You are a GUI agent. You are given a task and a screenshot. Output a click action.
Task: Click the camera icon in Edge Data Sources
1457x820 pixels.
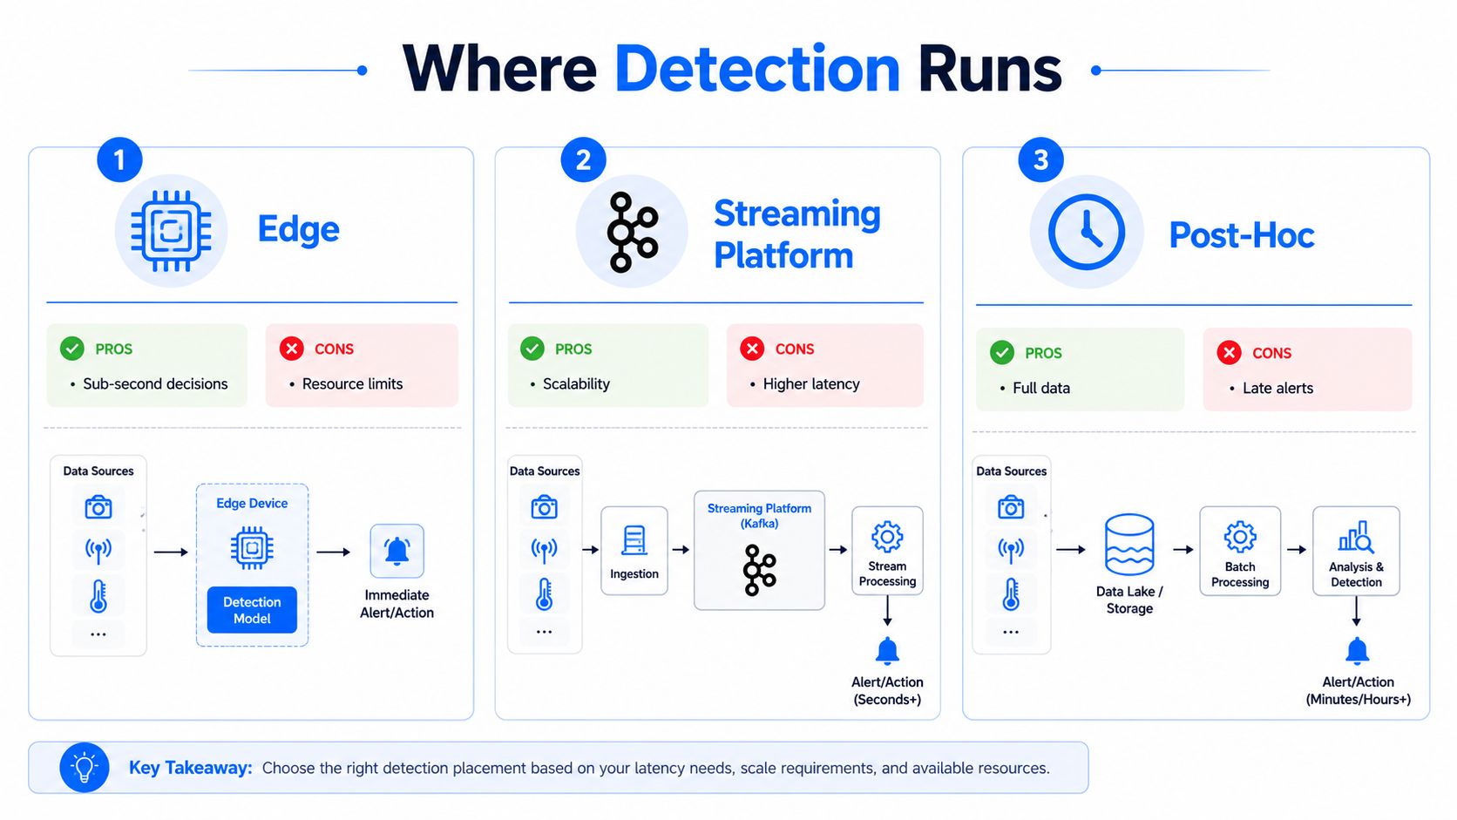(x=98, y=507)
